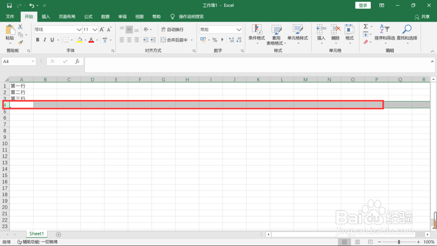Toggle Underline formatting
437x246 pixels.
[52, 40]
